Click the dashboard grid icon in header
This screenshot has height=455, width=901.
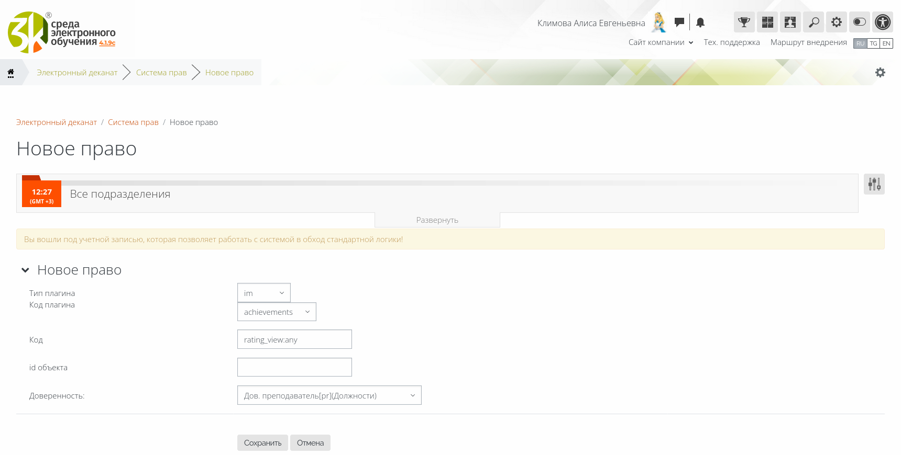point(767,22)
